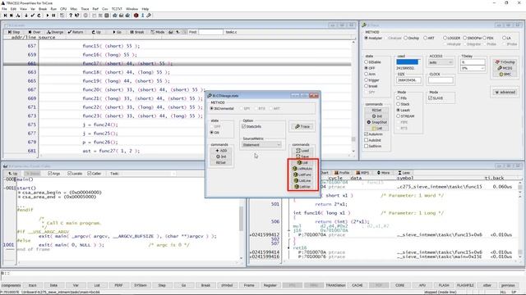Click Break button in the List window toolbar

pos(137,32)
